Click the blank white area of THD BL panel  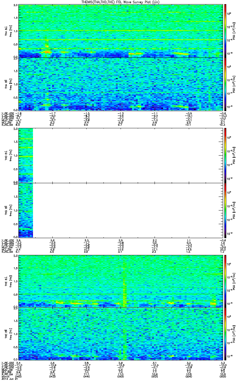(x=127, y=155)
